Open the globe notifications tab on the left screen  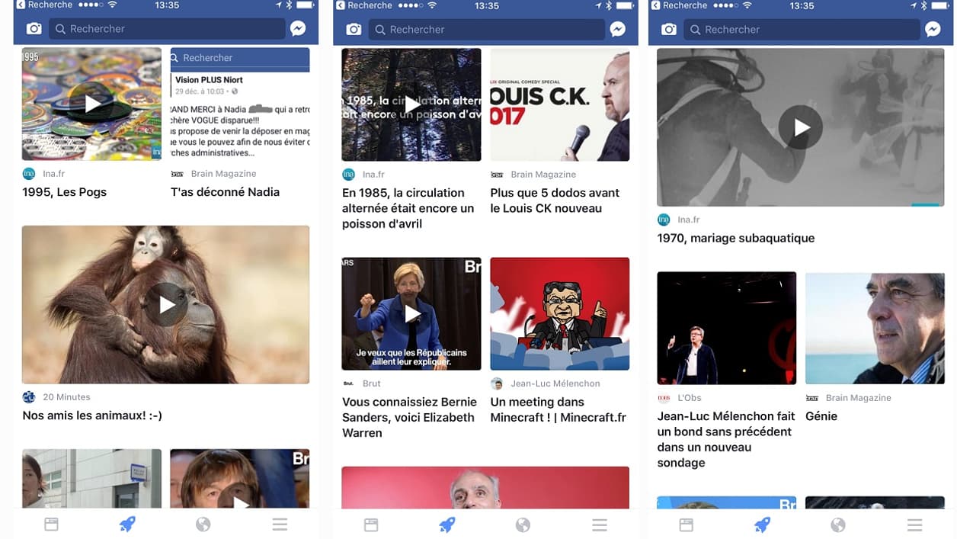[203, 525]
